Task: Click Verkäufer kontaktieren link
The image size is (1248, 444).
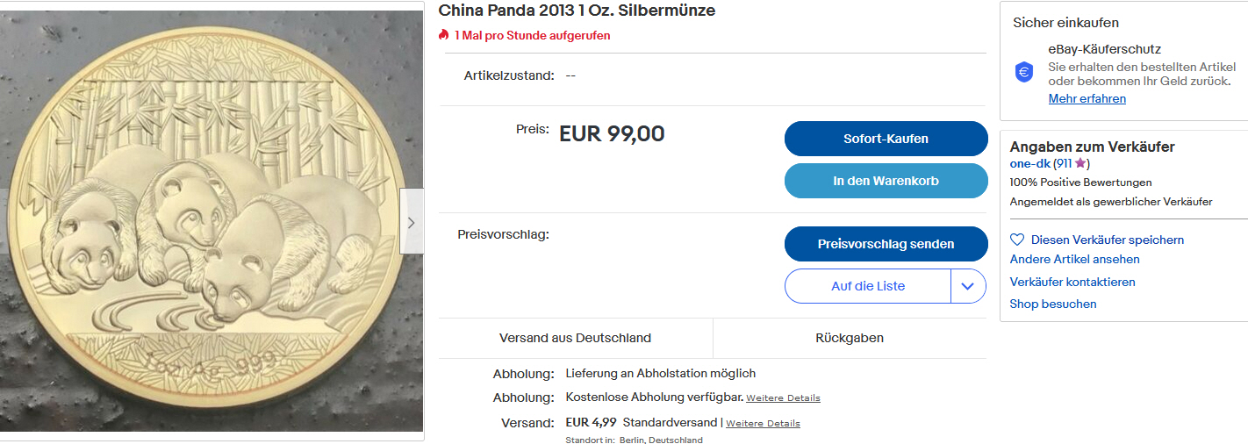Action: (x=1072, y=282)
